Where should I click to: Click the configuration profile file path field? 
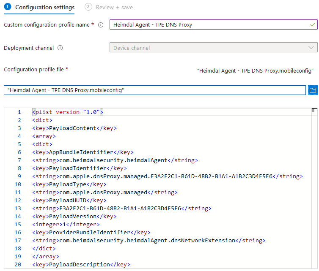tap(154, 90)
